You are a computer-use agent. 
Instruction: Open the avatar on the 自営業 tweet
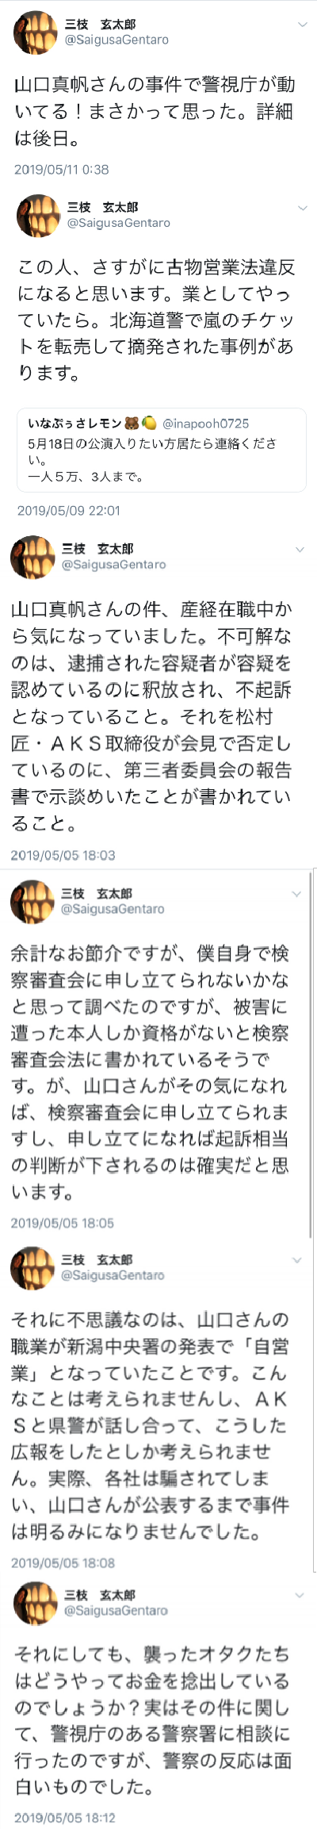click(x=32, y=1268)
